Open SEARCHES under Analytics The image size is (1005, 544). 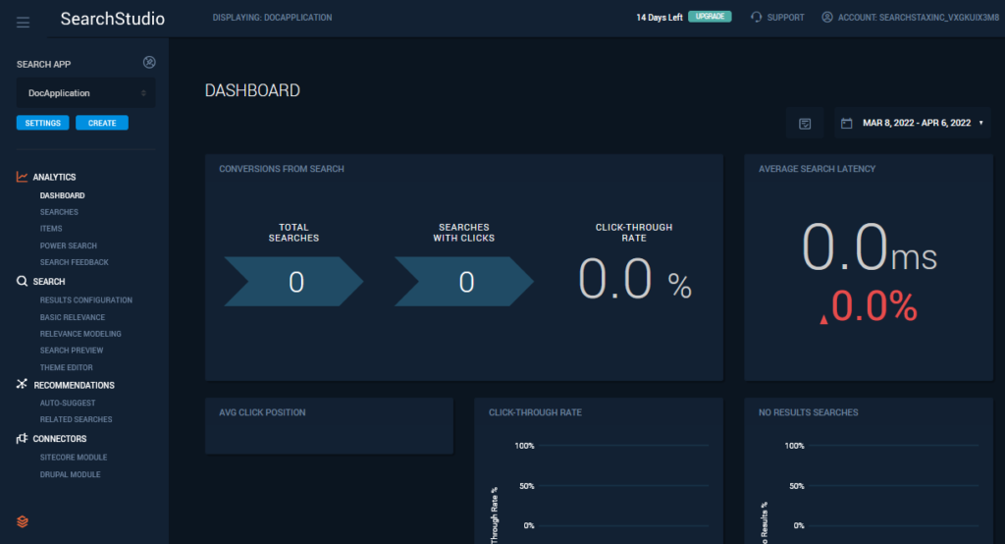point(59,212)
